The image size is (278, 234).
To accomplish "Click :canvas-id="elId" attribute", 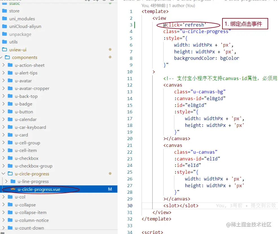I will [197, 159].
